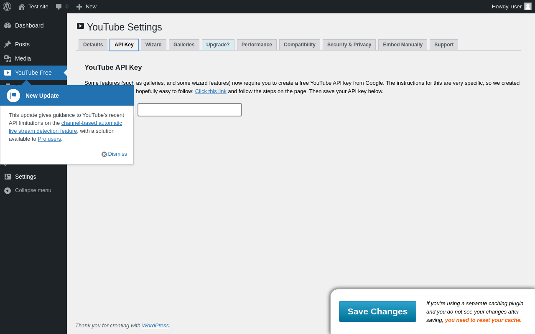The image size is (535, 334).
Task: Follow the 'Click this link' hyperlink
Action: tap(211, 91)
